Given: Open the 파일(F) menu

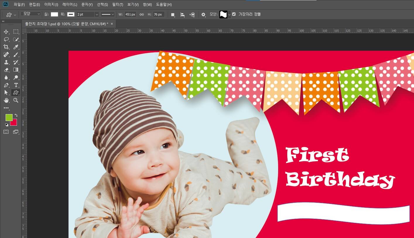Looking at the screenshot, I should (19, 5).
